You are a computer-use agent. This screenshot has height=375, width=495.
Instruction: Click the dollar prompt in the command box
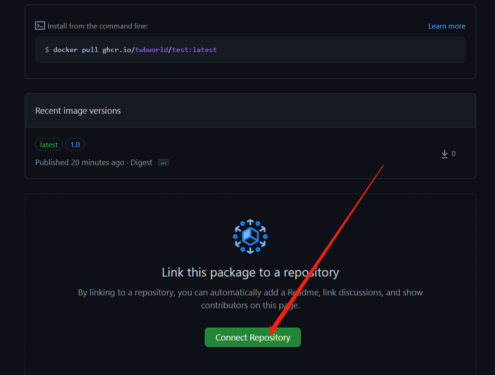click(47, 50)
